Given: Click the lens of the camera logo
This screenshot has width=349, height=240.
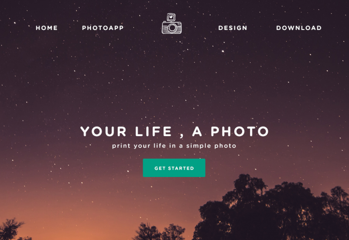Looking at the screenshot, I should coord(172,28).
